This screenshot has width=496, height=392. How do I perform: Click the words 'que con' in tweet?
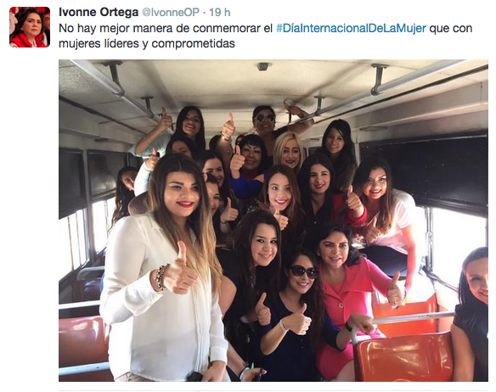[451, 28]
